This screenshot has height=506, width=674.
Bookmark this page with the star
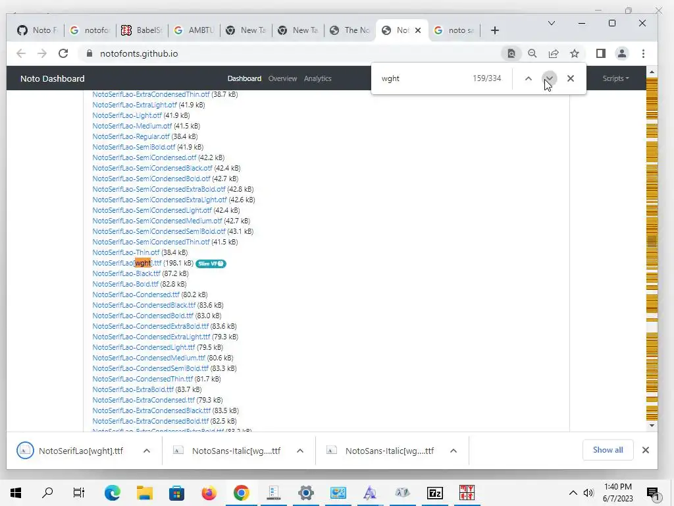click(x=574, y=53)
